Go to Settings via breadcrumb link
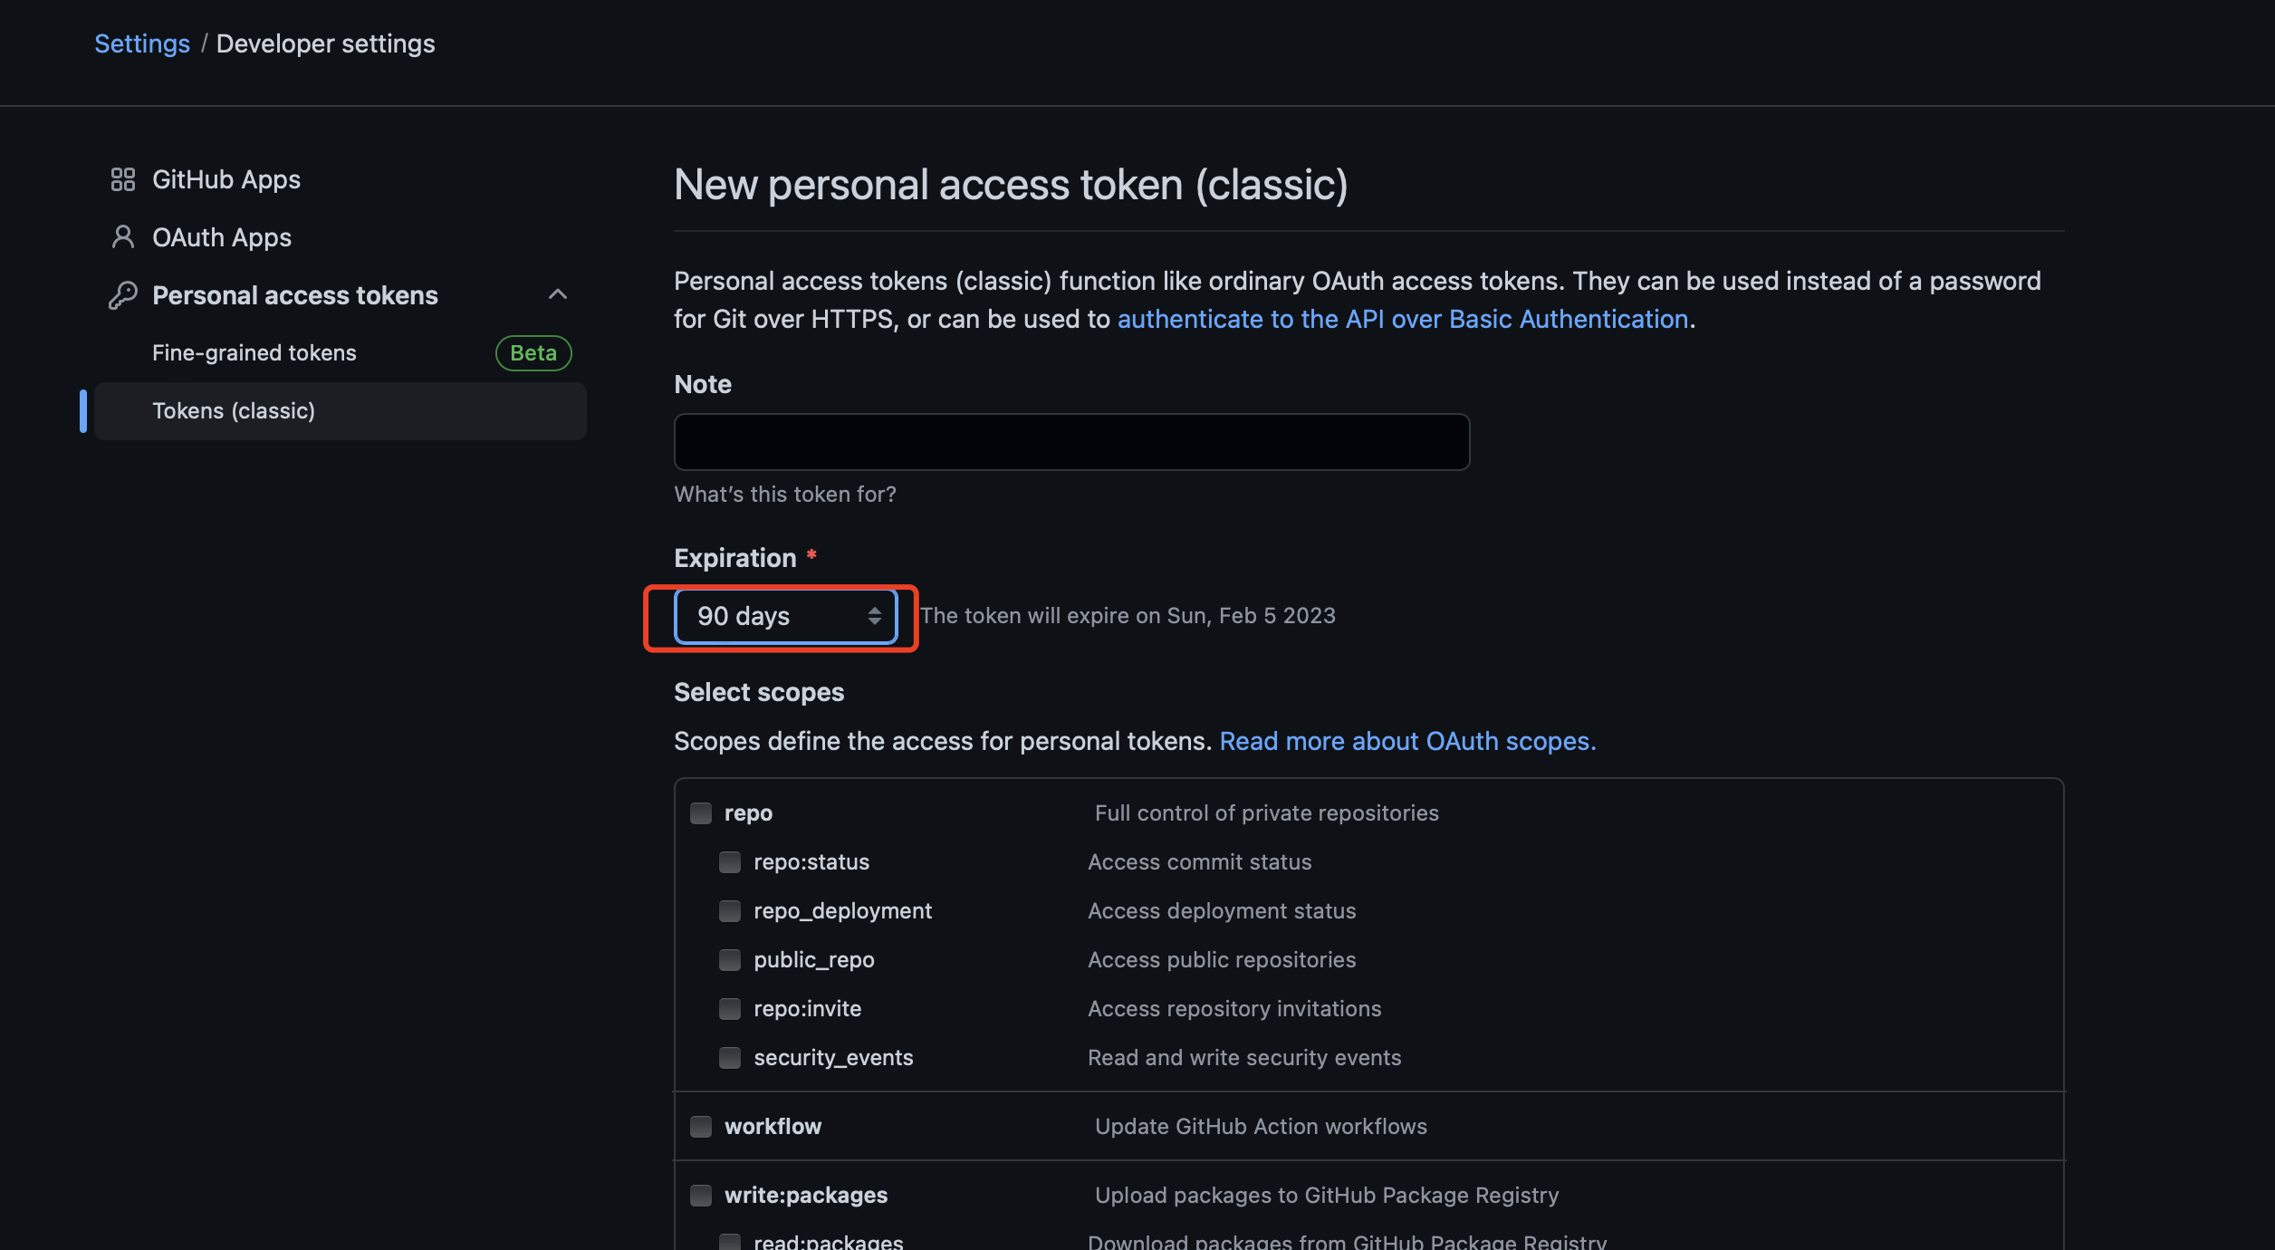Image resolution: width=2275 pixels, height=1250 pixels. click(142, 43)
